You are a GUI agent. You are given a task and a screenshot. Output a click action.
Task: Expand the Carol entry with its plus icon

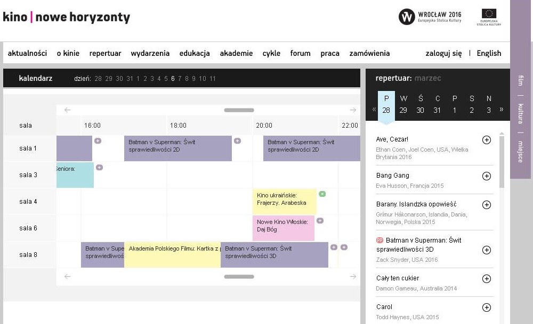coord(486,307)
